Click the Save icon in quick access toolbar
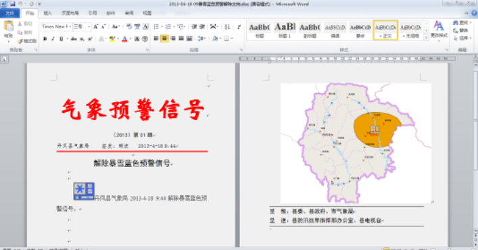This screenshot has height=250, width=478. (x=12, y=4)
